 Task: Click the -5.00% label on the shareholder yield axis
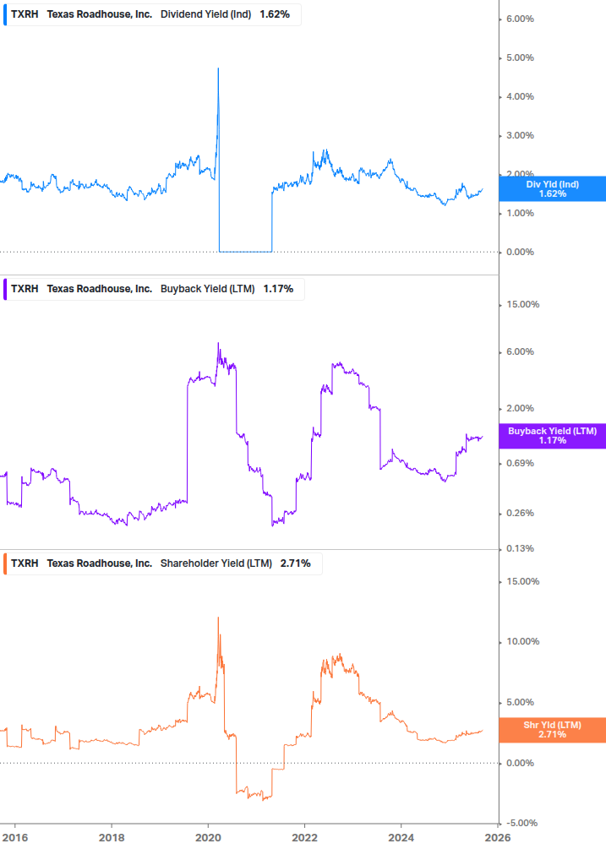[521, 823]
